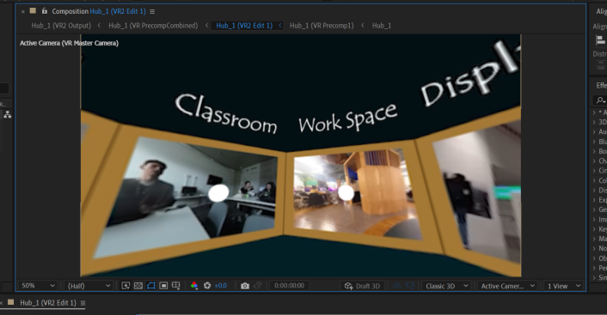Click the Composition panel color label square
Screen dimensions: 607x315
click(x=33, y=11)
